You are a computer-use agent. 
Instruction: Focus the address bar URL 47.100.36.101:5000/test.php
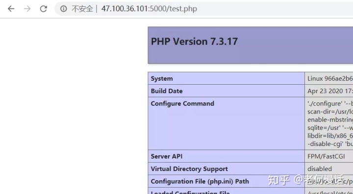[149, 9]
